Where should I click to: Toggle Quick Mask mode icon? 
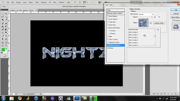pos(4,56)
